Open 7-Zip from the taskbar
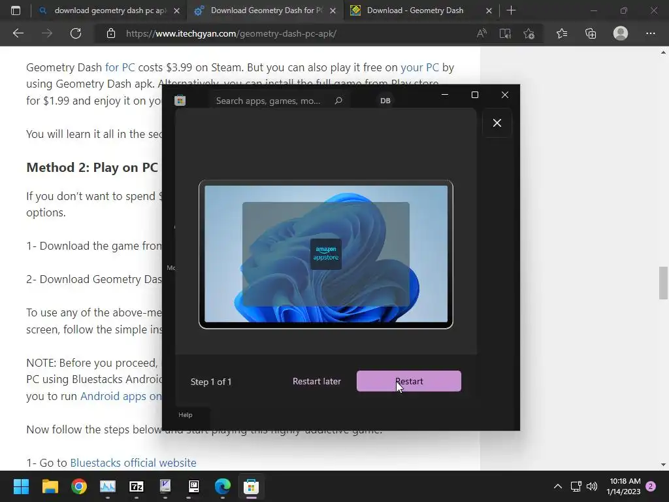 (x=137, y=486)
